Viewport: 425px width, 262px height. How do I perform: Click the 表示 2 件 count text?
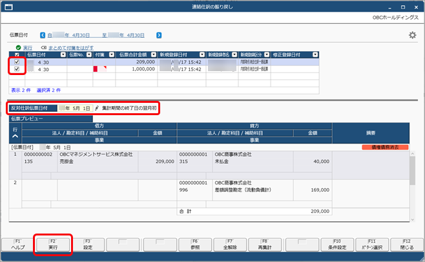21,90
